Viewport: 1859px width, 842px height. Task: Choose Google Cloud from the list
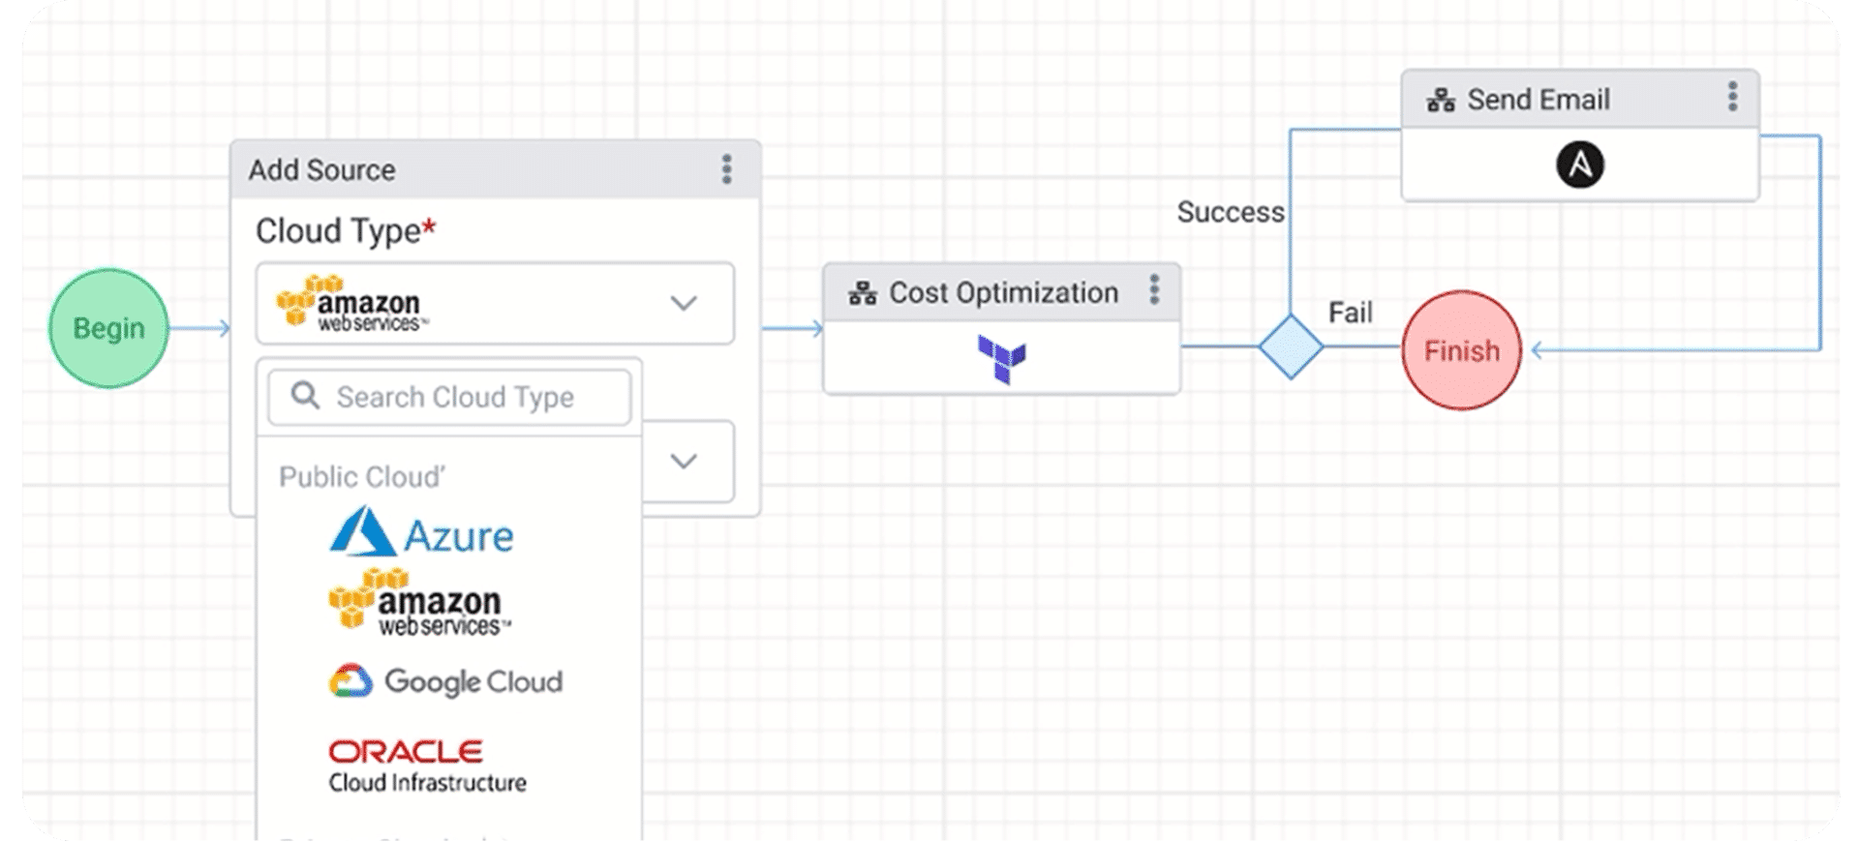click(x=445, y=681)
